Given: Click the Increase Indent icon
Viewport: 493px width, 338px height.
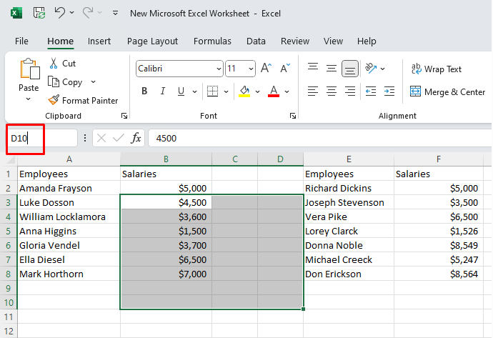Looking at the screenshot, I should [x=389, y=91].
